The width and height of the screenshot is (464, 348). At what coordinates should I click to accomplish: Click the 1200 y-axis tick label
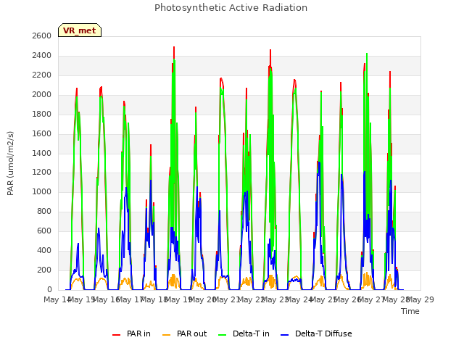pyautogui.click(x=42, y=173)
